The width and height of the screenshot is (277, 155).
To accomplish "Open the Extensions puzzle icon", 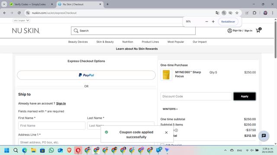I will (254, 13).
